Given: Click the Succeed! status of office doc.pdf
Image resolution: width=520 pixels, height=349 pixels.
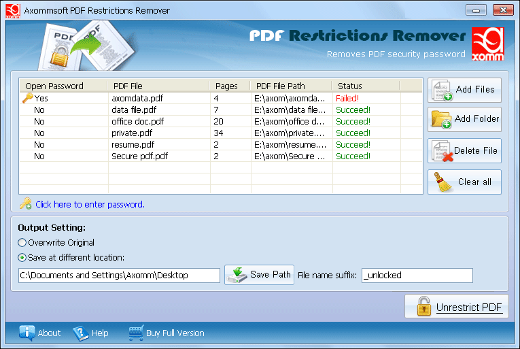Looking at the screenshot, I should 353,122.
